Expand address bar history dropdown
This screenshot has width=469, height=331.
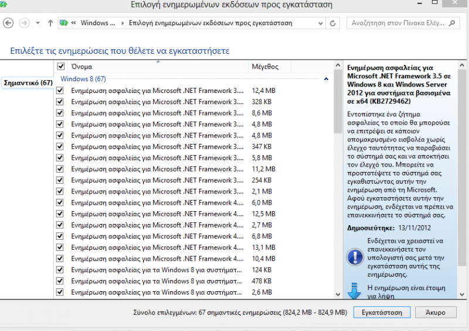pyautogui.click(x=320, y=23)
